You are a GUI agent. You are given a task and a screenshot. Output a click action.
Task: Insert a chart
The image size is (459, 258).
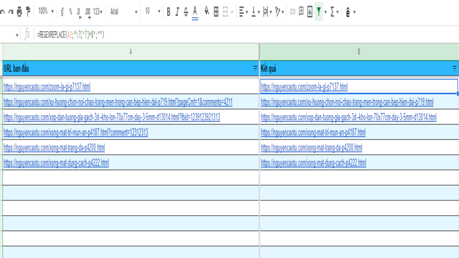coord(310,12)
